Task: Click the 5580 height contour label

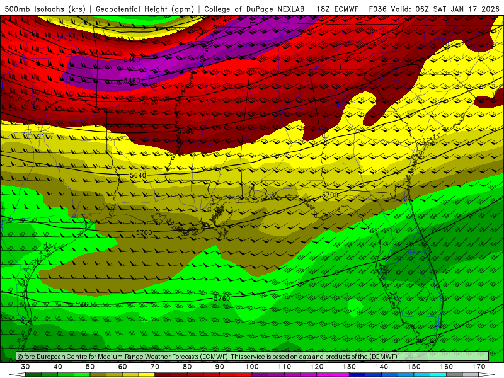Action: pos(186,131)
